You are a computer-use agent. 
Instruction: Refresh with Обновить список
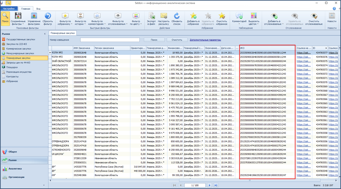pyautogui.click(x=177, y=19)
